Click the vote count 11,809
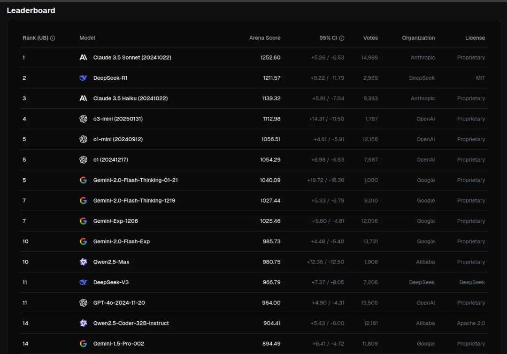The image size is (507, 354). click(370, 344)
